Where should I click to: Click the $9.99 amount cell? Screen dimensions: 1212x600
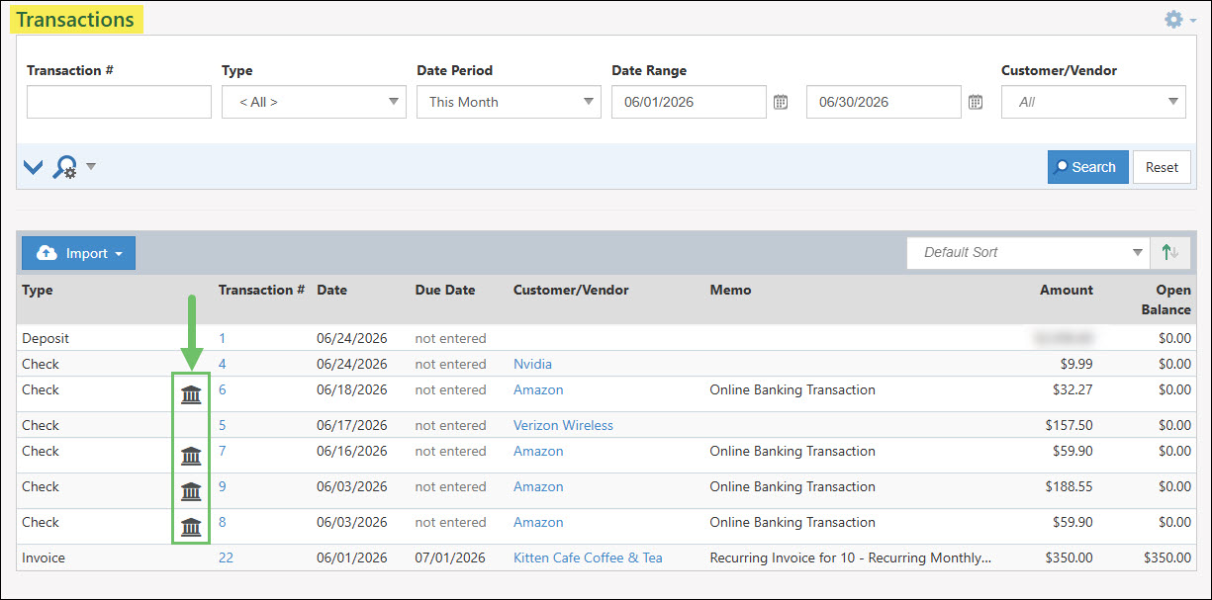1076,364
